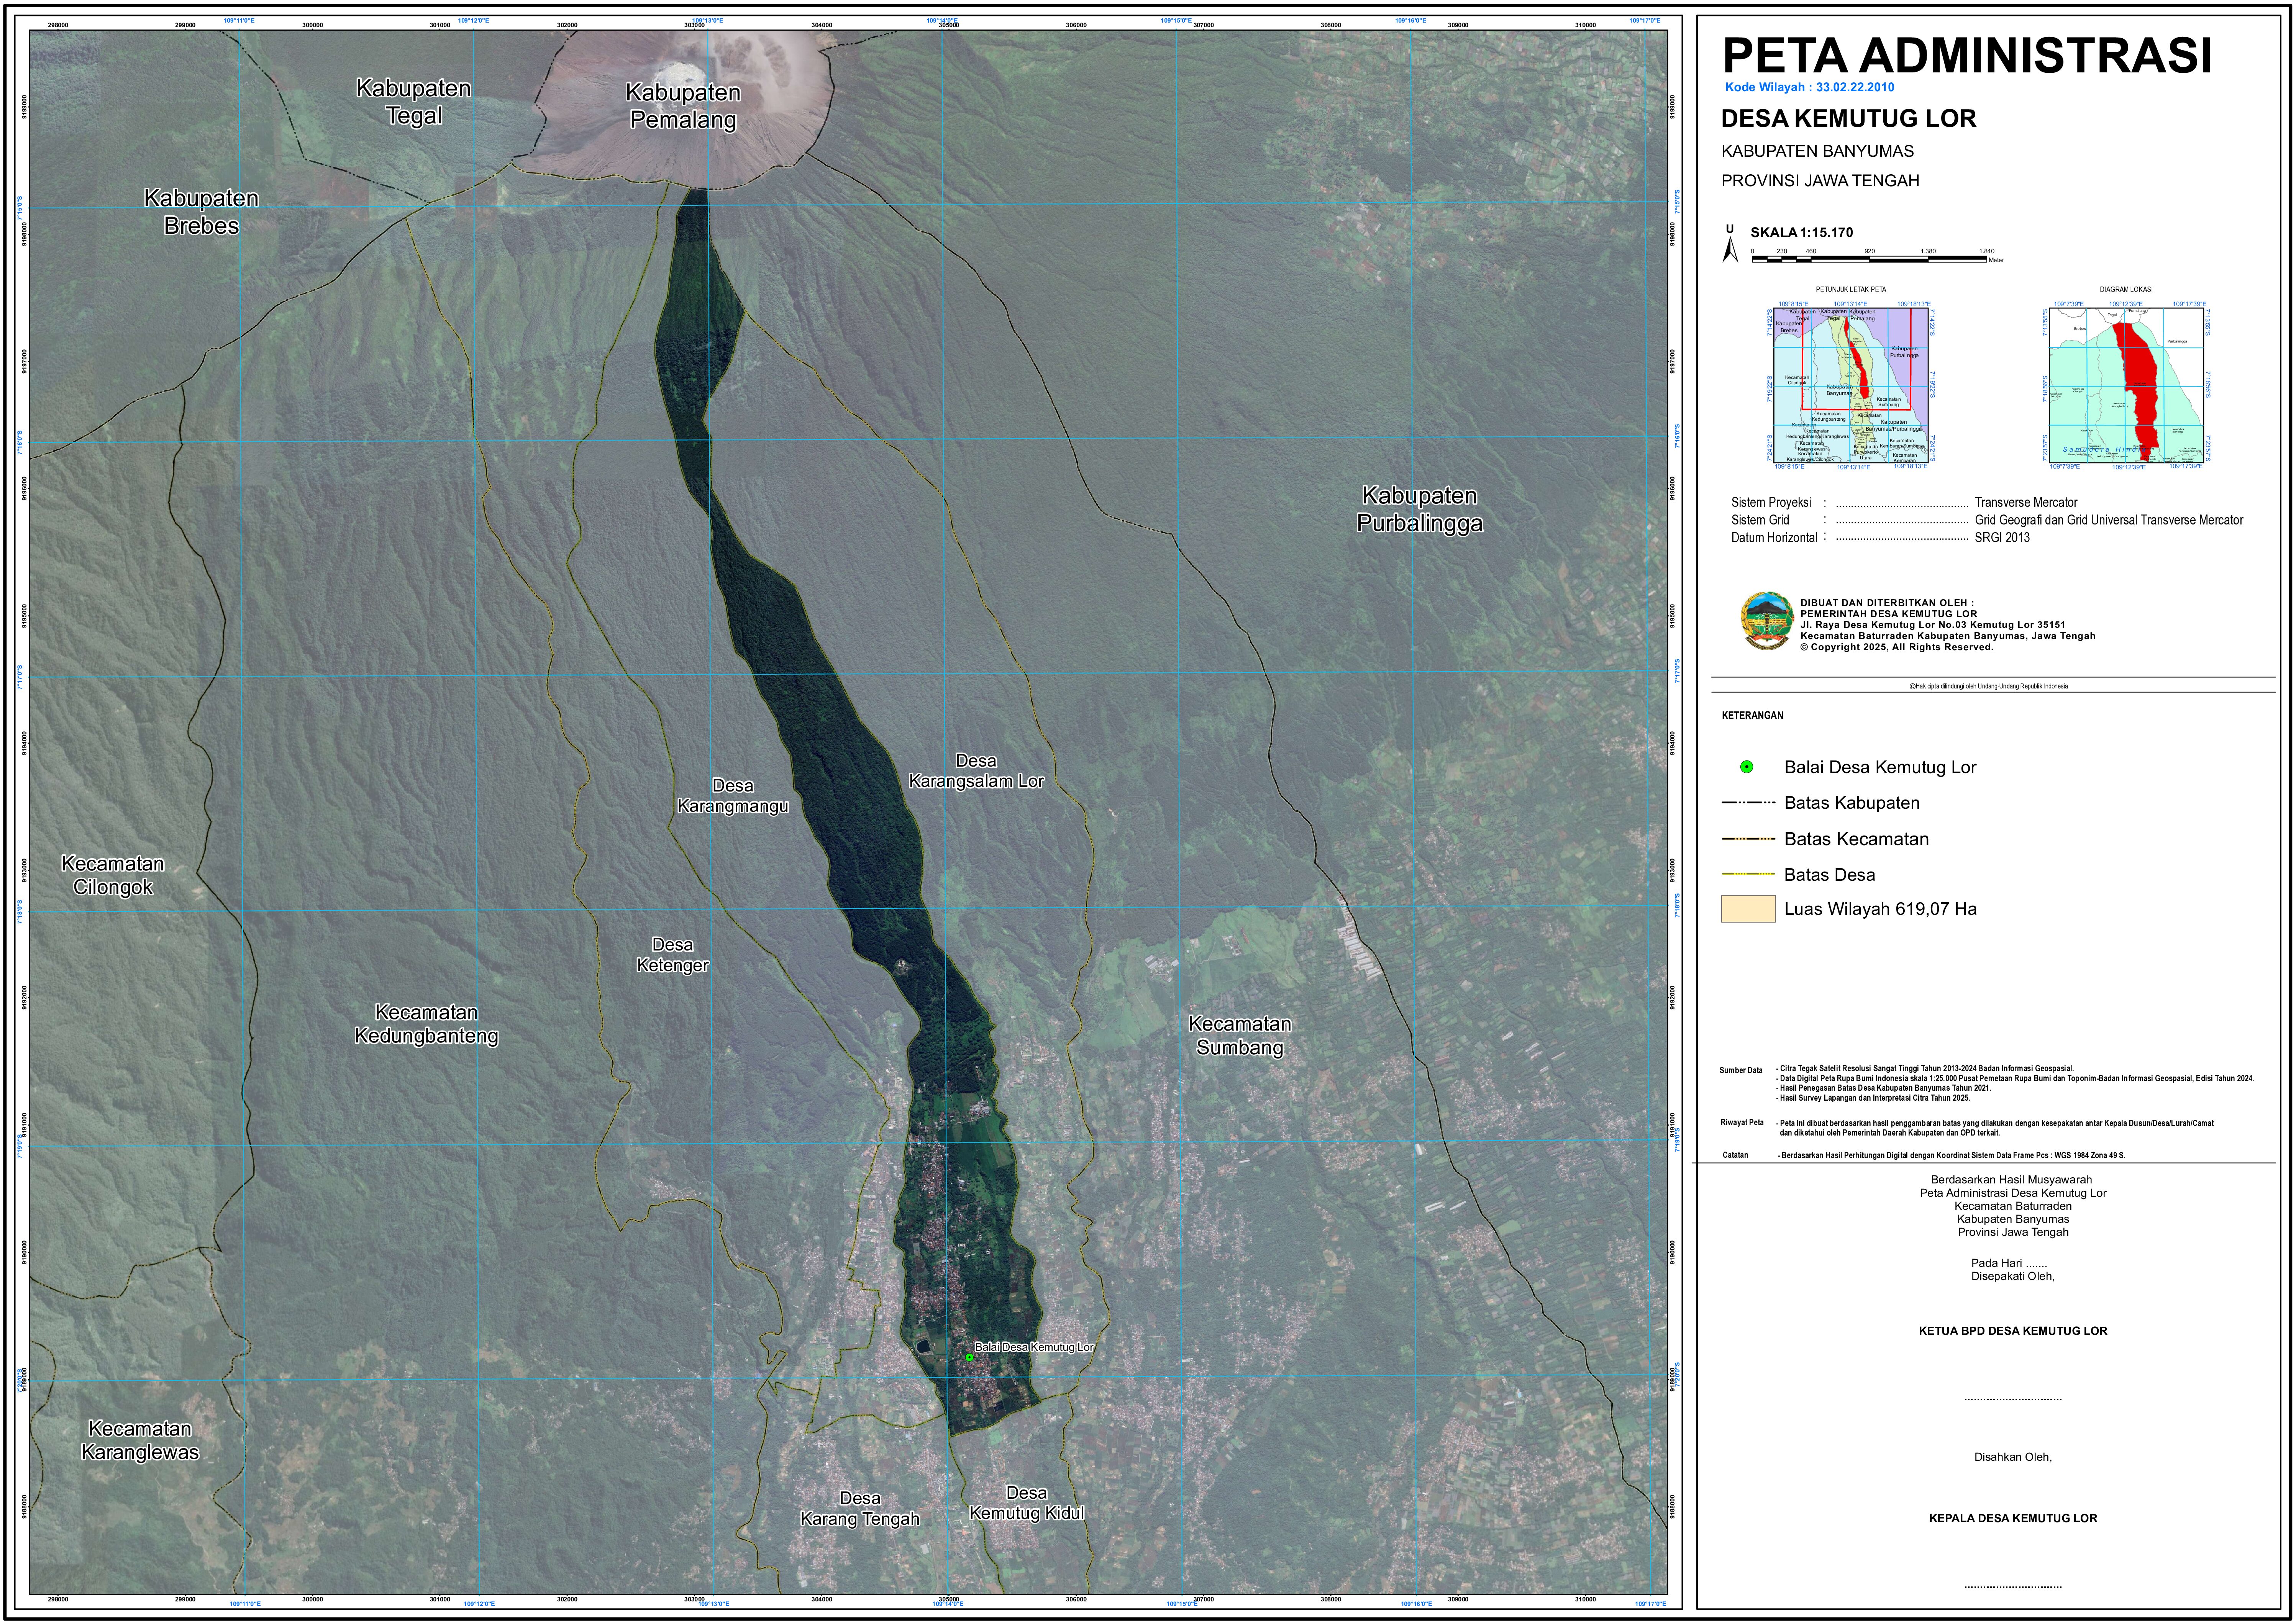Click the PETA ADMINISTRASI title

click(x=1966, y=55)
